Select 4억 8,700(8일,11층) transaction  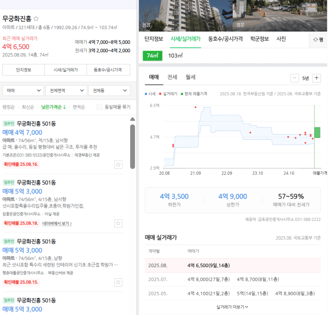pos(258,280)
